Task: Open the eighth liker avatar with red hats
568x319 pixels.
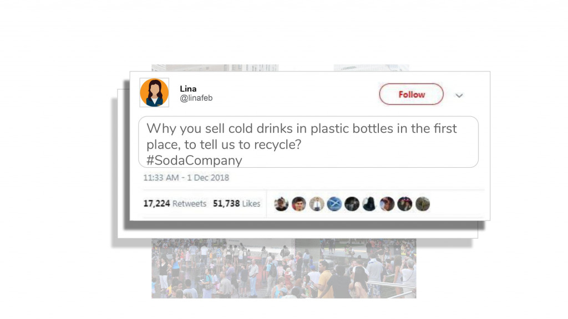Action: pos(404,204)
